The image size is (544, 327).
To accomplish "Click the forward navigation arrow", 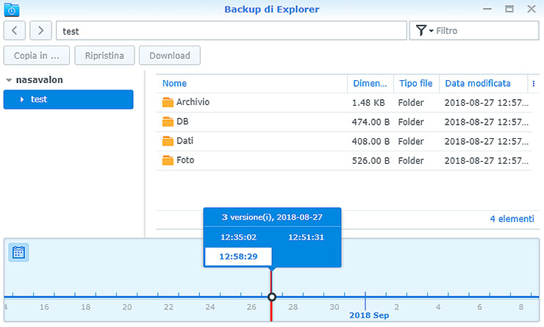I will [x=40, y=31].
